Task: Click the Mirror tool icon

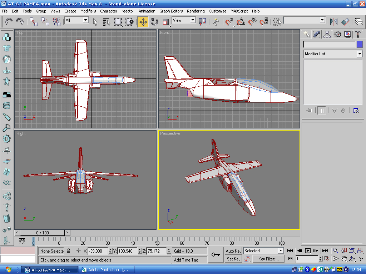Action: [334, 22]
